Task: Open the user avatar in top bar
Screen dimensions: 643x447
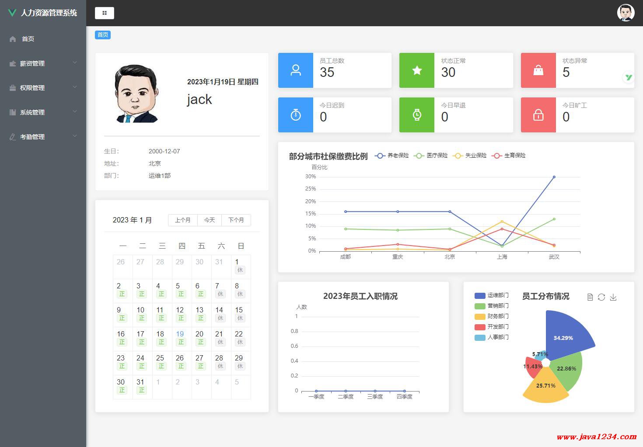Action: point(626,13)
